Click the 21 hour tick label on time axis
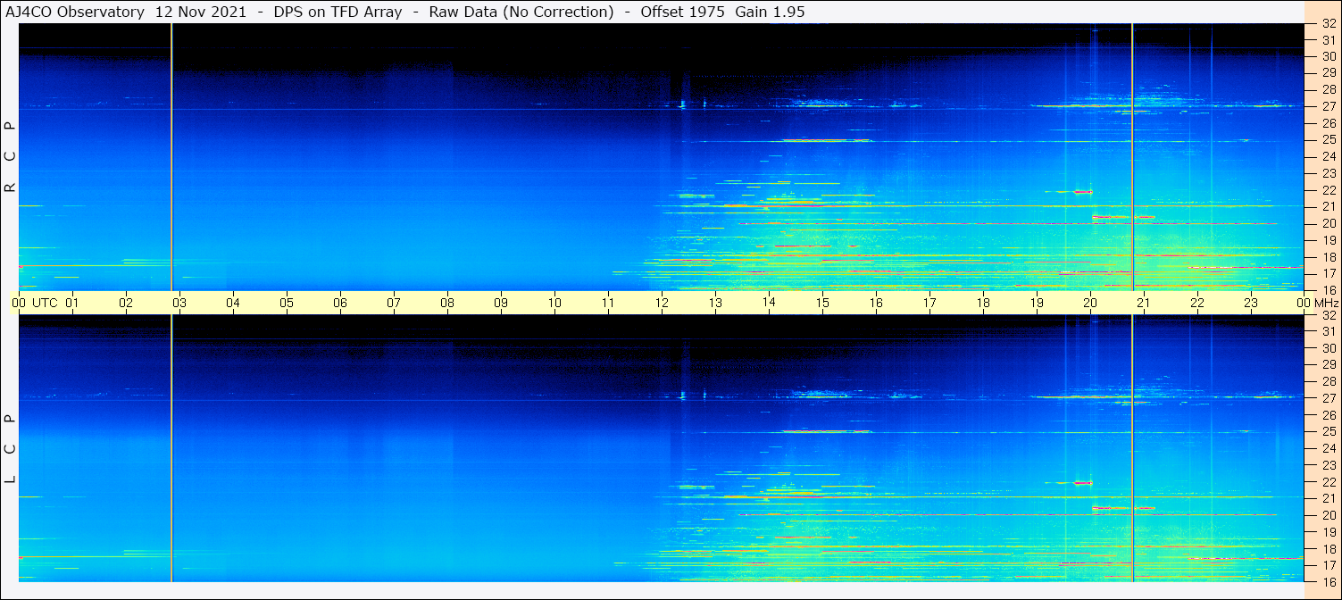Image resolution: width=1342 pixels, height=600 pixels. (1144, 303)
